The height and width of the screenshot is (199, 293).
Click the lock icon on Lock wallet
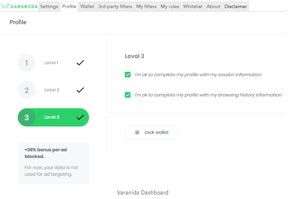(x=137, y=133)
